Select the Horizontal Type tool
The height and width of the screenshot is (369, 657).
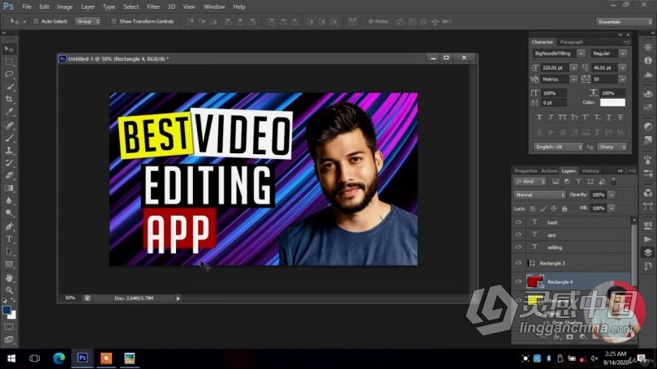9,239
